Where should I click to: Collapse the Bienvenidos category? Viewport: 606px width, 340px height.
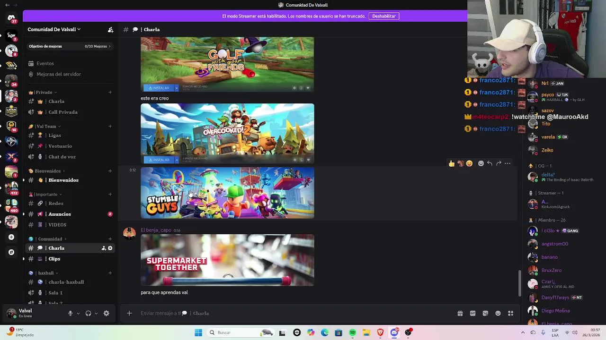point(47,171)
